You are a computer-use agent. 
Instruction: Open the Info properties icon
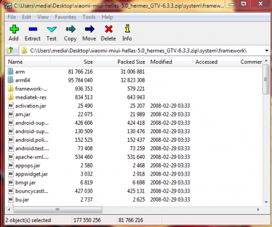click(127, 29)
